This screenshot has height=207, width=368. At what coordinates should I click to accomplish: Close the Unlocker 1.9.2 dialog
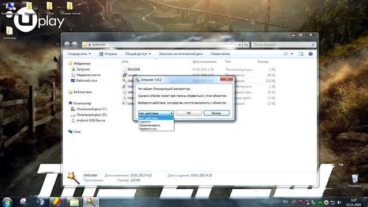[227, 79]
